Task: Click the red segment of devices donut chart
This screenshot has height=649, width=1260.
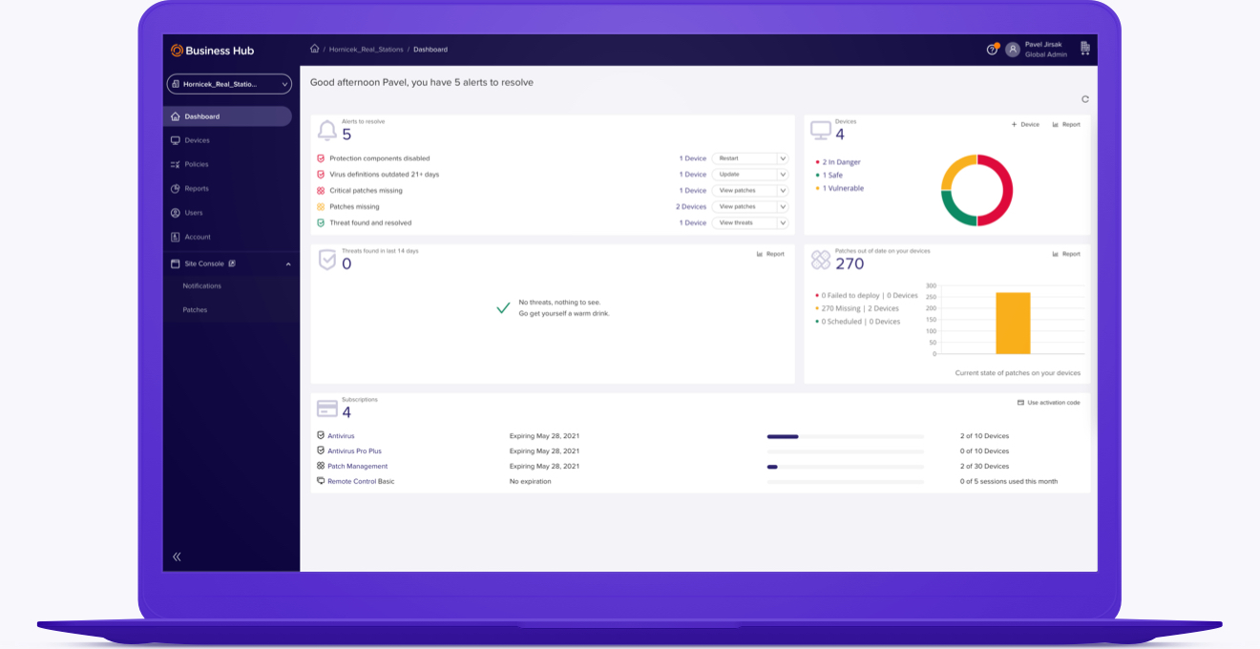Action: pyautogui.click(x=1004, y=191)
